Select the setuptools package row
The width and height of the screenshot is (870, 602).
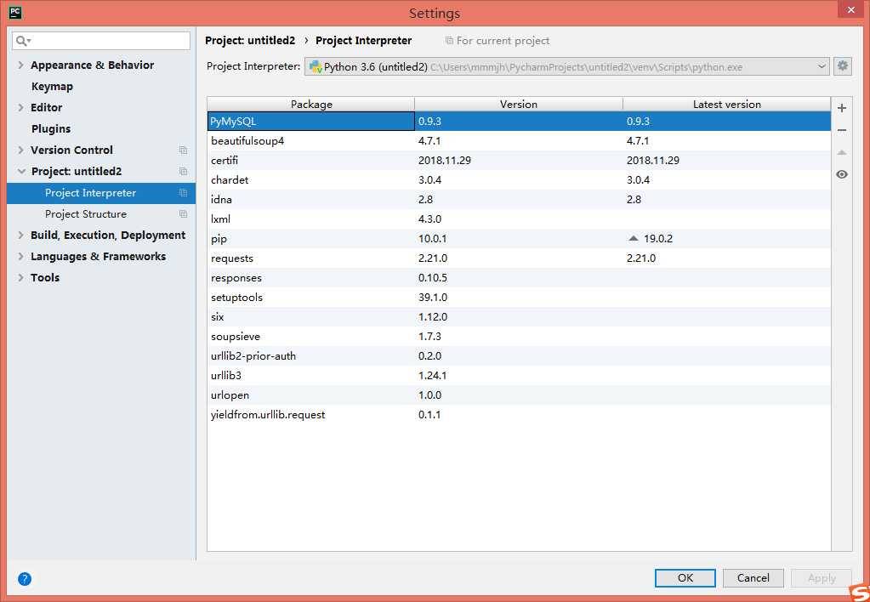tap(519, 298)
